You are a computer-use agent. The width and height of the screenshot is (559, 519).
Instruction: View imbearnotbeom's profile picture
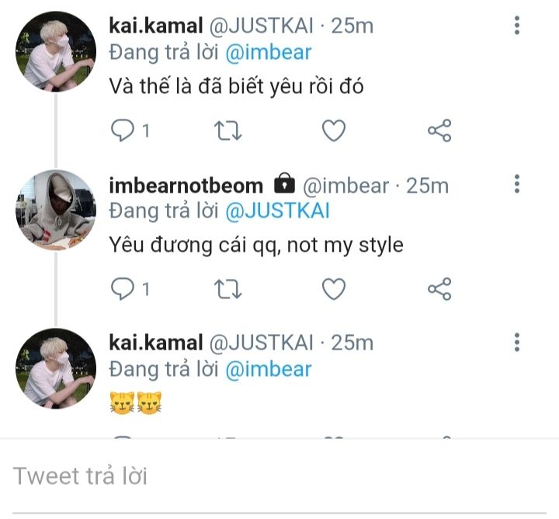56,210
